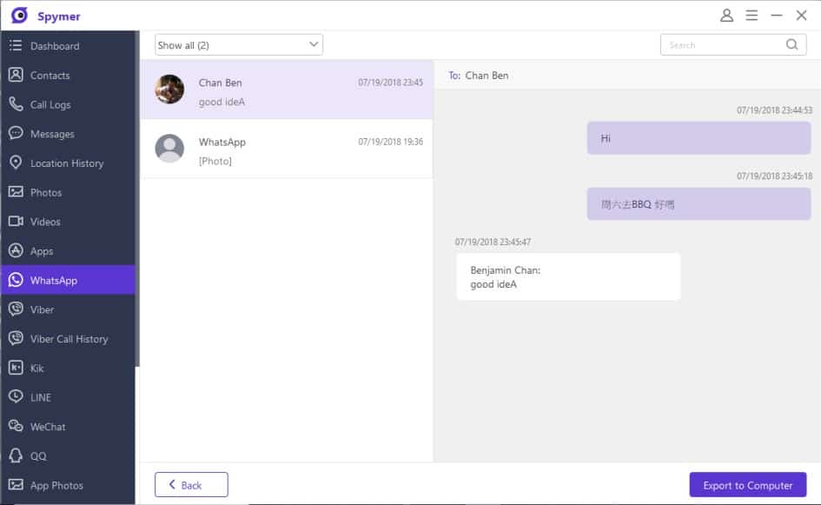Click the 'Hi' message bubble
Image resolution: width=821 pixels, height=505 pixels.
click(699, 138)
